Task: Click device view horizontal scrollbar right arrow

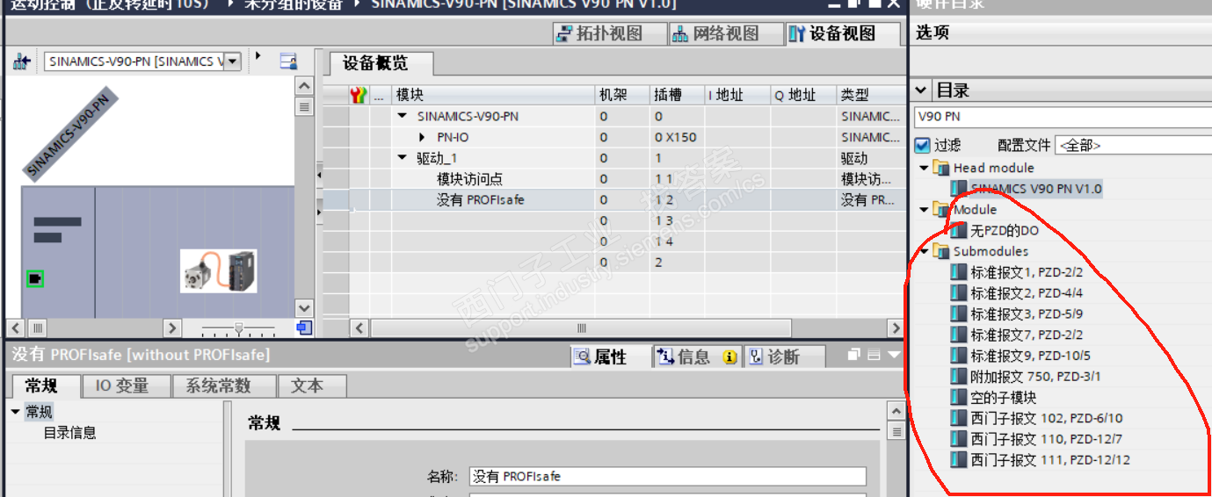Action: [172, 328]
